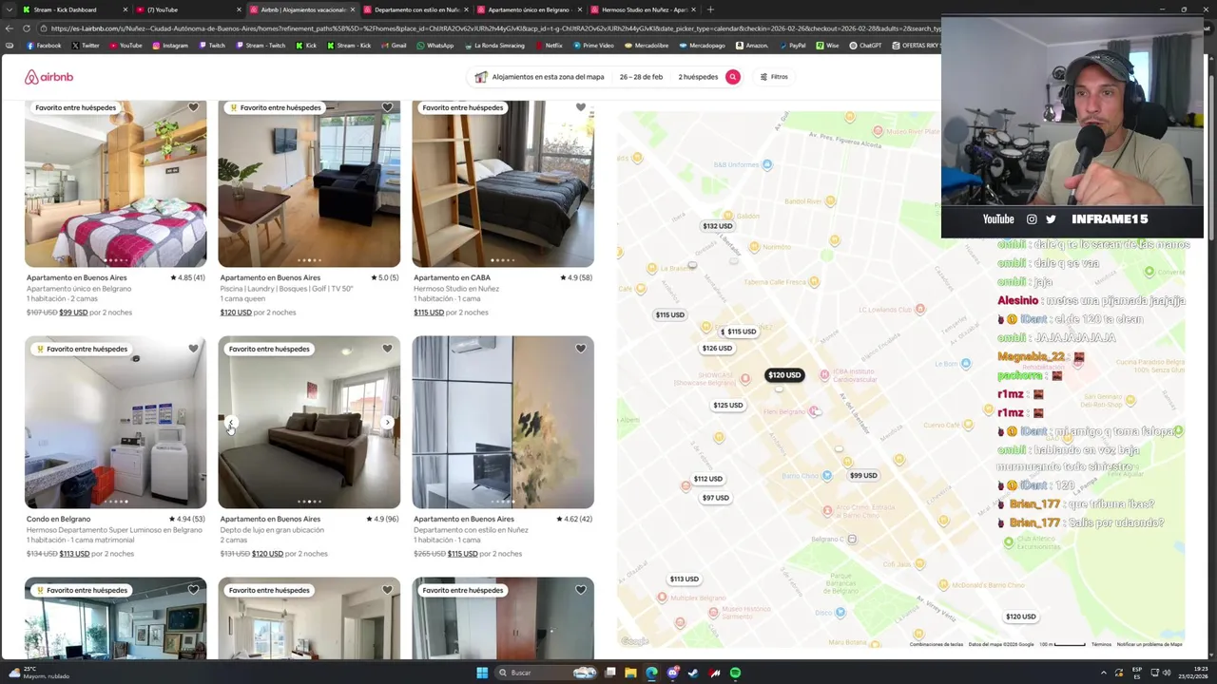Viewport: 1217px width, 684px height.
Task: Select the $126 USD map price marker
Action: click(717, 349)
